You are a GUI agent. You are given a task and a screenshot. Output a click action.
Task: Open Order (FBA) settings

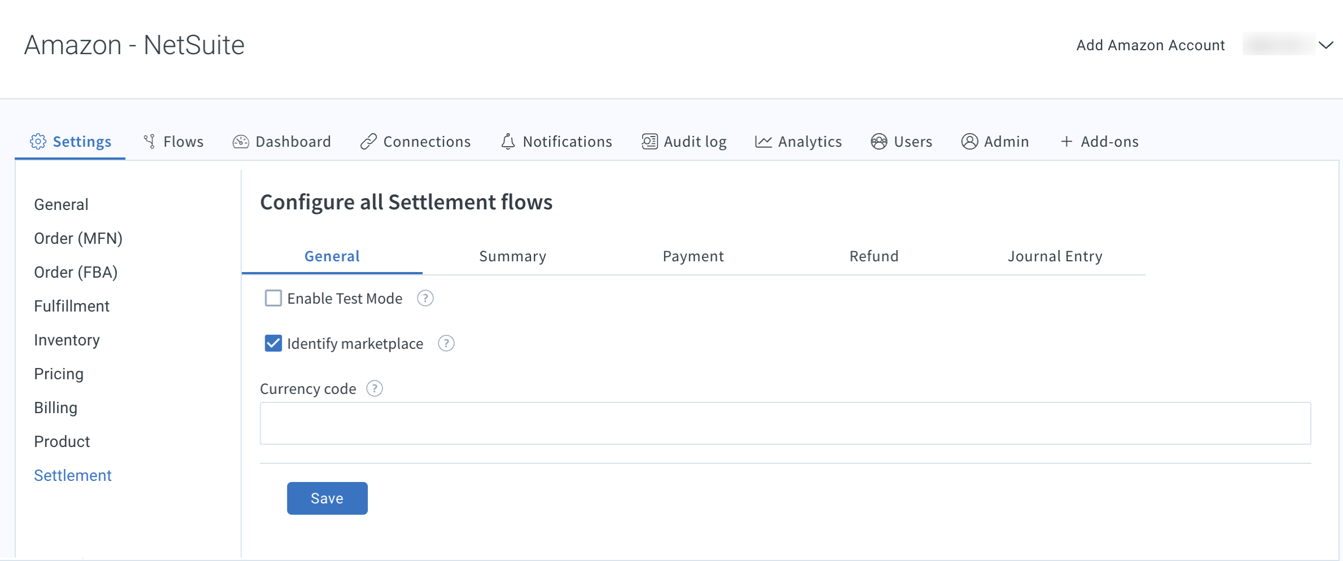coord(76,272)
